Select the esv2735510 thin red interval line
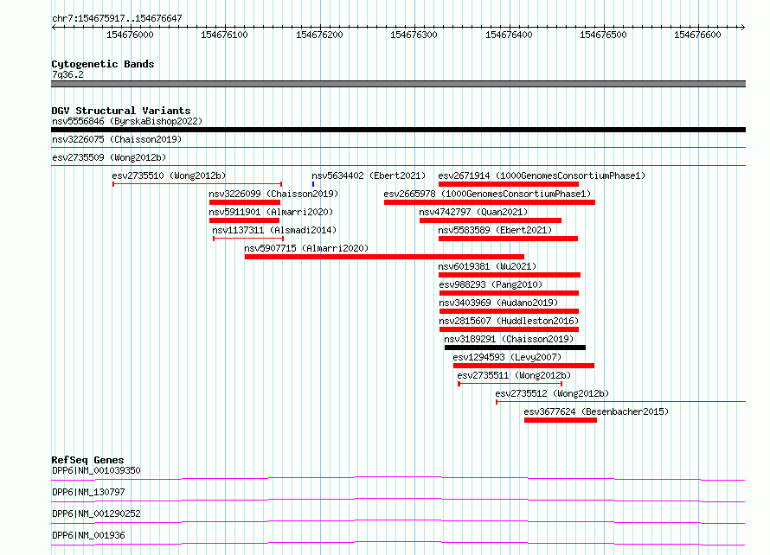The width and height of the screenshot is (770, 555). click(x=197, y=184)
